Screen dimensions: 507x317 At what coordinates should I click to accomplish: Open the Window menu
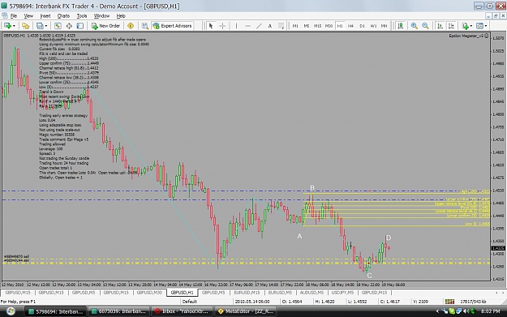101,16
